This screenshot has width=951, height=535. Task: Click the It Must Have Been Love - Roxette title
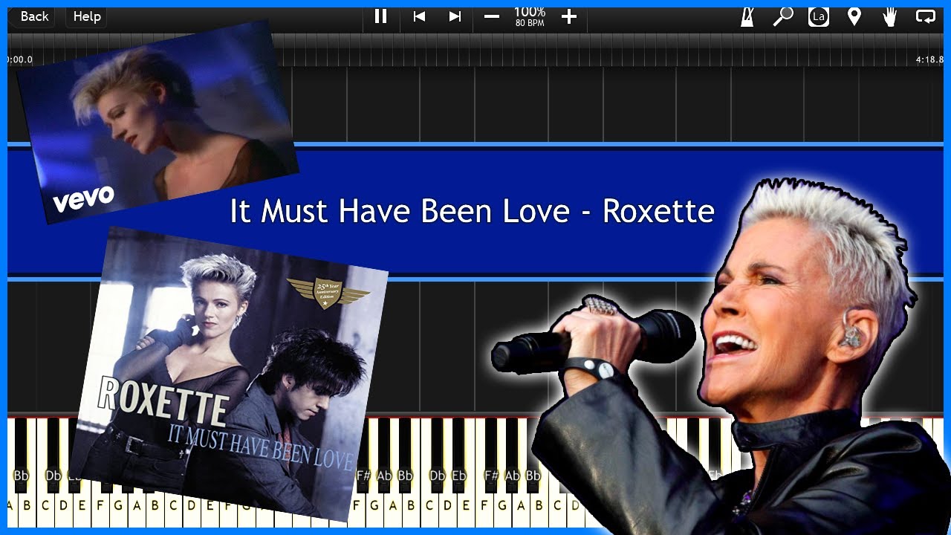(472, 212)
